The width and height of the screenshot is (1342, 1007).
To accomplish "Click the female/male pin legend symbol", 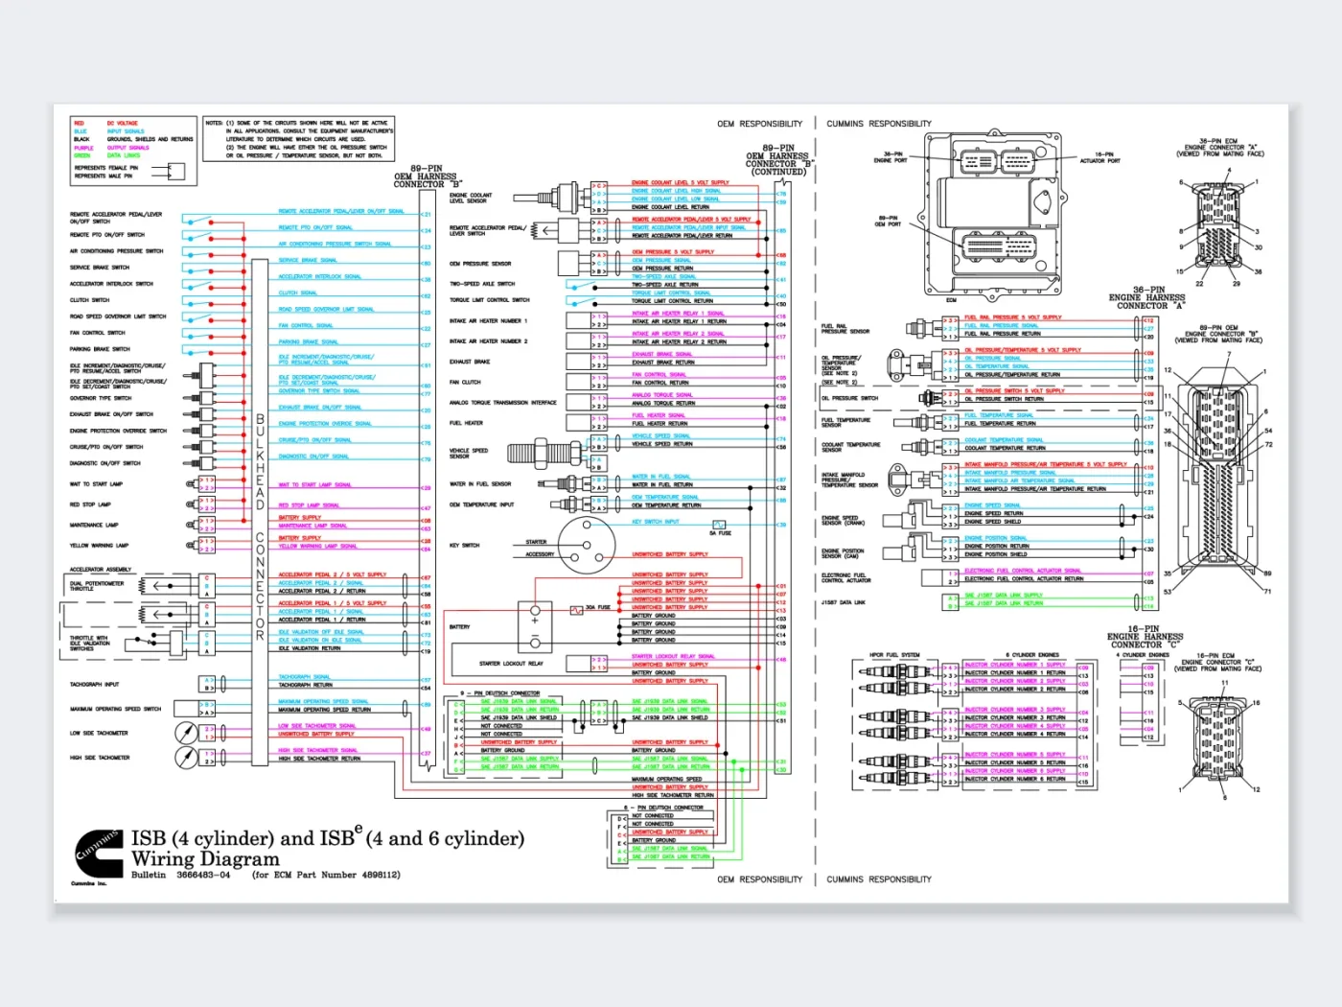I will coord(169,172).
